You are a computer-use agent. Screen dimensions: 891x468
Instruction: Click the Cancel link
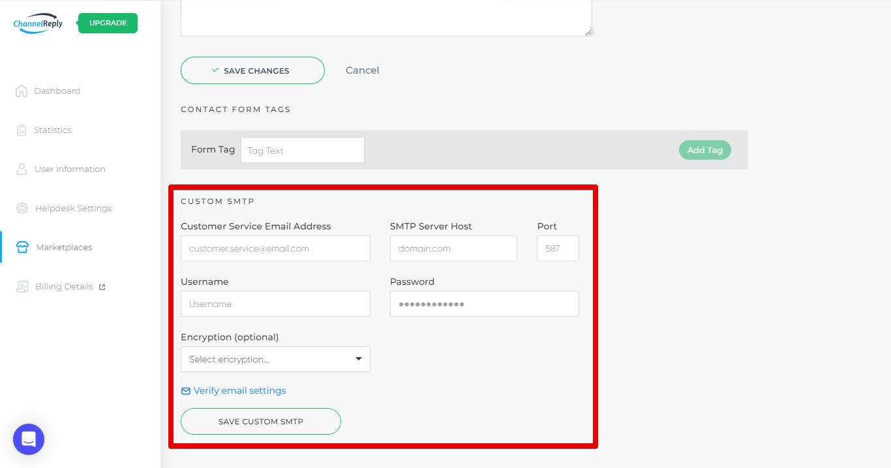pyautogui.click(x=362, y=70)
